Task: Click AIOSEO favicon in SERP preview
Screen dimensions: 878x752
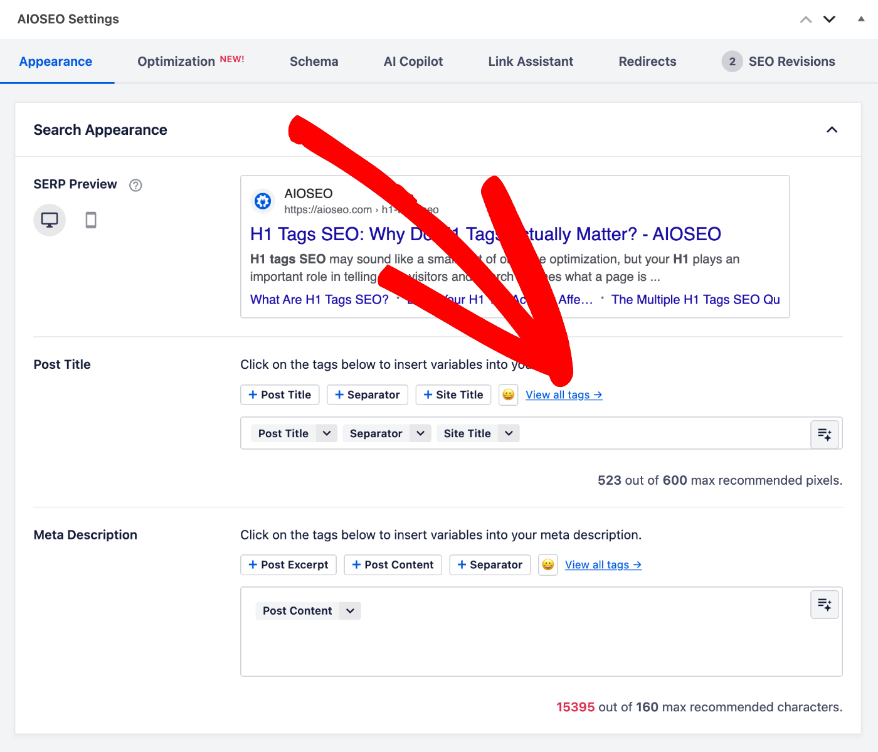Action: point(263,201)
